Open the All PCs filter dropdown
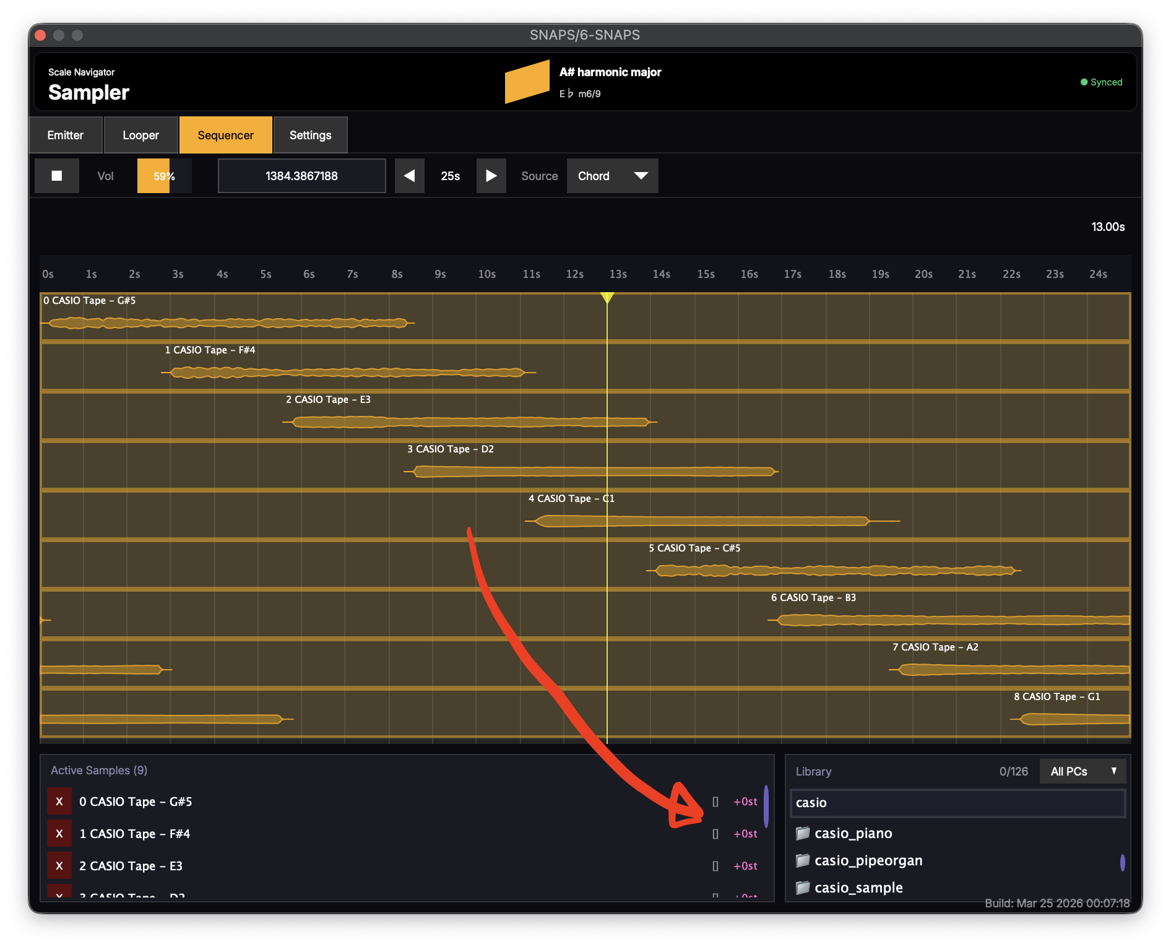Screen dimensions: 1171x947 (x=1083, y=771)
